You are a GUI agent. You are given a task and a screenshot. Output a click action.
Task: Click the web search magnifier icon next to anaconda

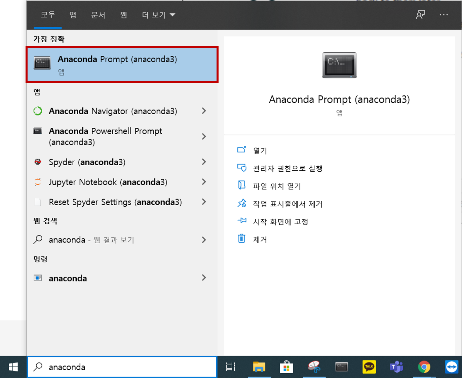coord(38,240)
